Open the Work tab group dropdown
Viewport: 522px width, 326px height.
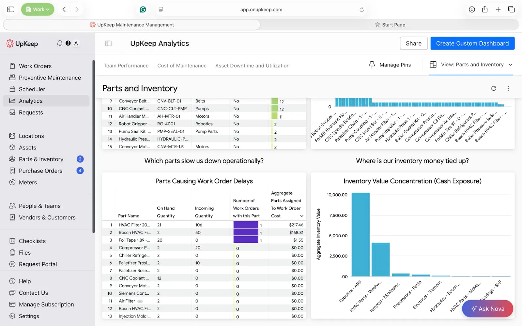(38, 9)
